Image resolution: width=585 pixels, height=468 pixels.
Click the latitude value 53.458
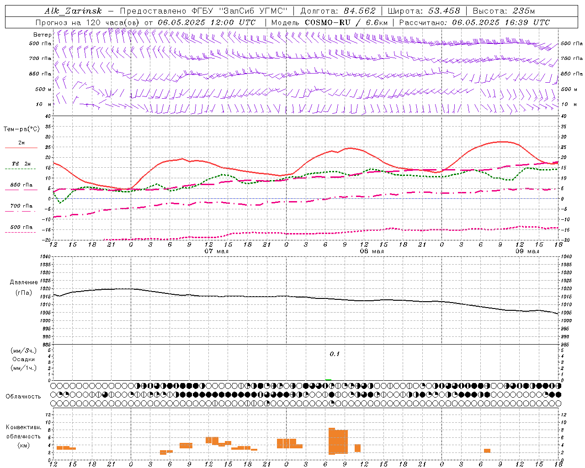click(x=444, y=11)
